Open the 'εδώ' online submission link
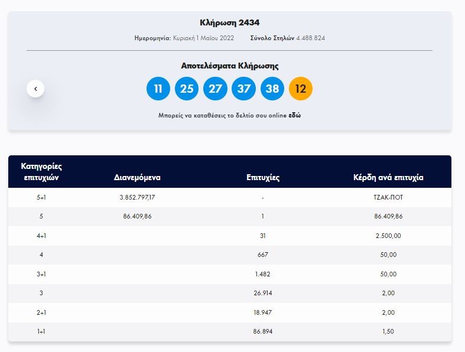Image resolution: width=465 pixels, height=352 pixels. (x=294, y=115)
